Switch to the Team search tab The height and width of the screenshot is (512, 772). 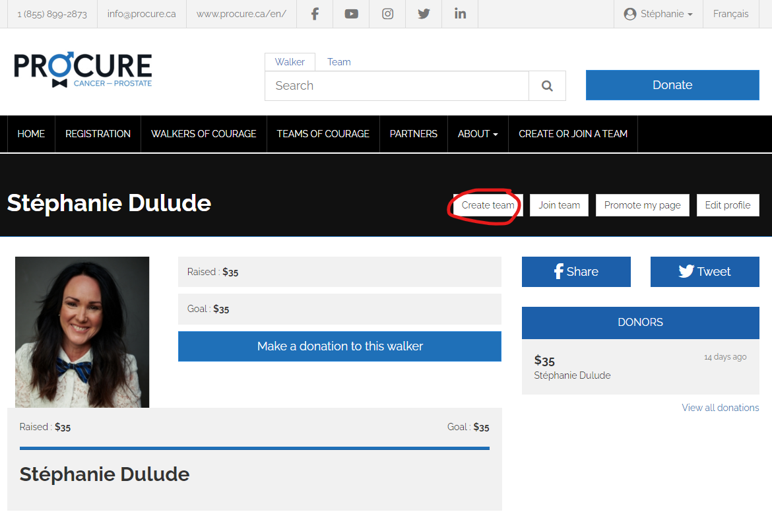[x=338, y=62]
